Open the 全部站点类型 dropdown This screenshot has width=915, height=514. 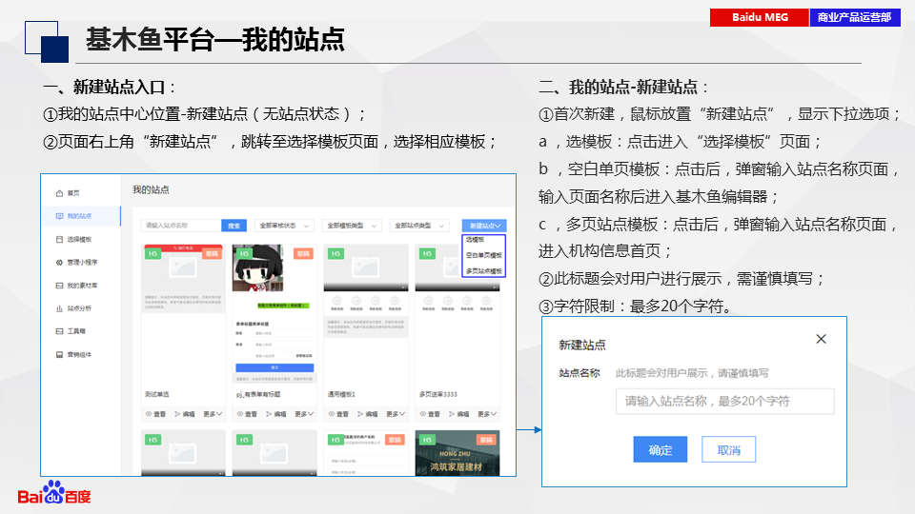pos(419,226)
